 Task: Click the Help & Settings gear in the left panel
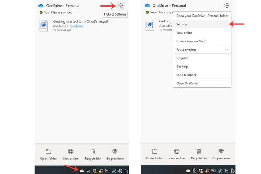[x=121, y=5]
